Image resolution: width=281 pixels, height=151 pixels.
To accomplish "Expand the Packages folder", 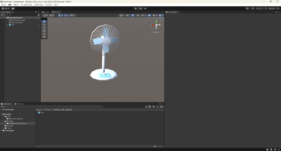I will click(x=1, y=130).
